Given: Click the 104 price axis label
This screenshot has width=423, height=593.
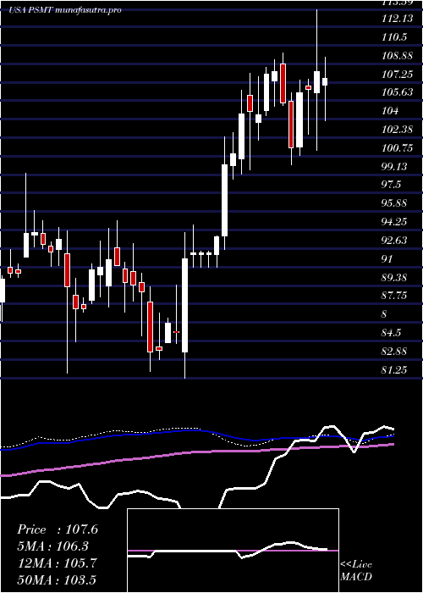Looking at the screenshot, I should click(x=390, y=111).
